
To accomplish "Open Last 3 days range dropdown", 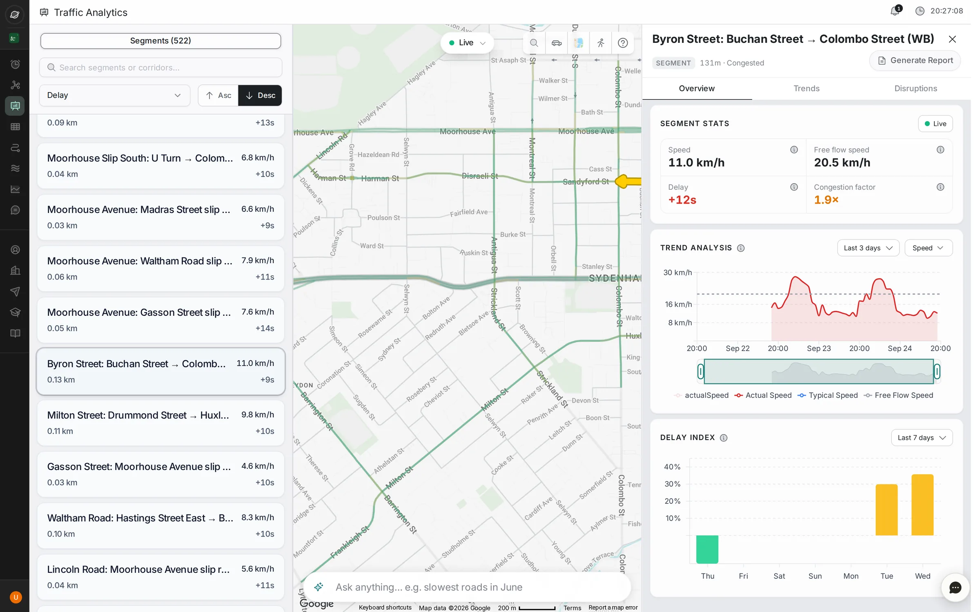I will pos(868,248).
